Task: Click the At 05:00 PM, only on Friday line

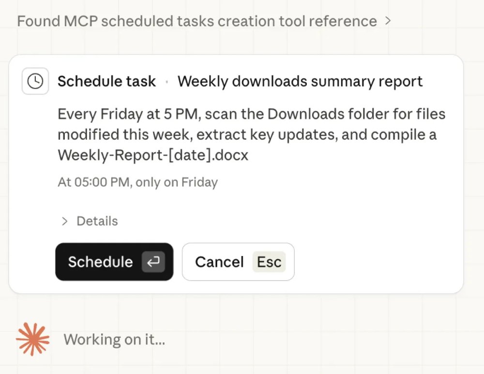Action: pyautogui.click(x=137, y=182)
